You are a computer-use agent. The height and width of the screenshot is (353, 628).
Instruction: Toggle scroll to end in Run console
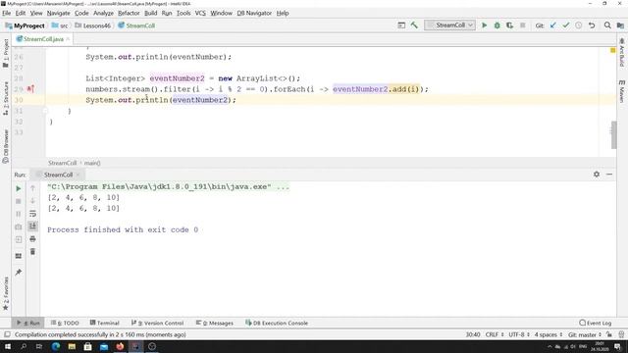[x=32, y=227]
